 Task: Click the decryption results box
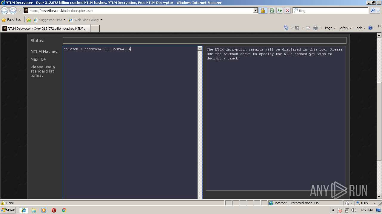pos(276,118)
